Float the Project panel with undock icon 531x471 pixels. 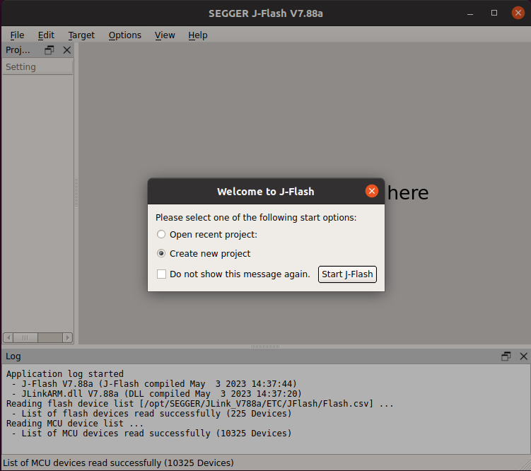[49, 50]
